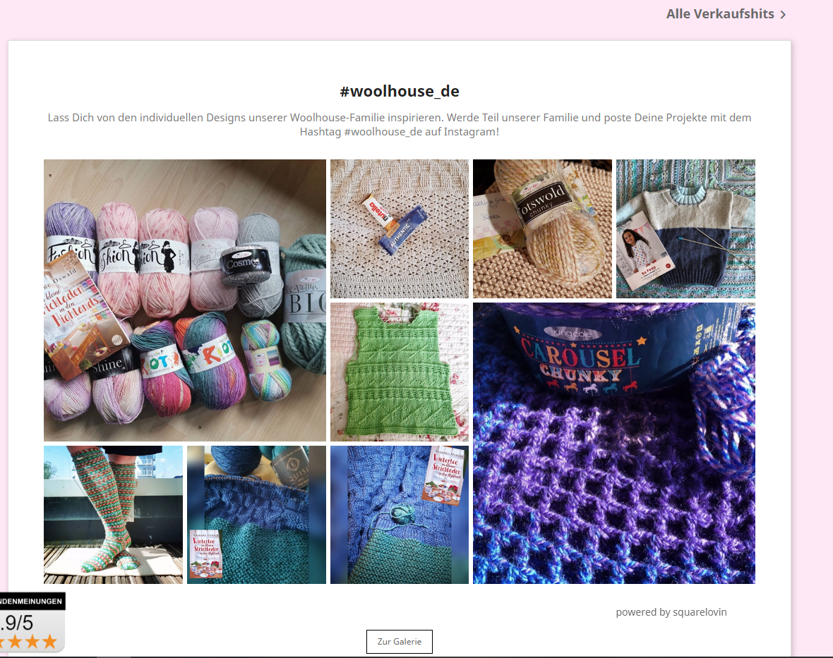The width and height of the screenshot is (833, 658).
Task: Click the #woolhouse_de heading
Action: 400,91
